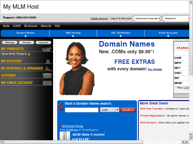
Task: Click the domain name search text box
Action: click(x=82, y=110)
